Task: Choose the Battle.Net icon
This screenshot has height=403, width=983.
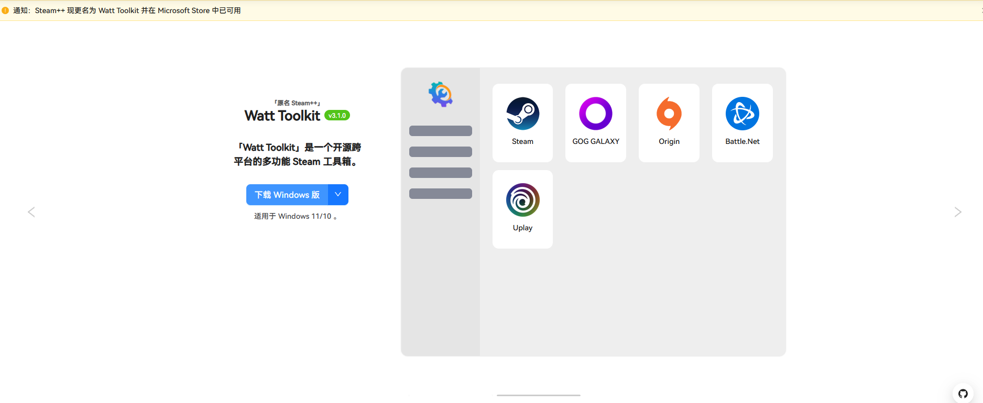Action: tap(742, 114)
